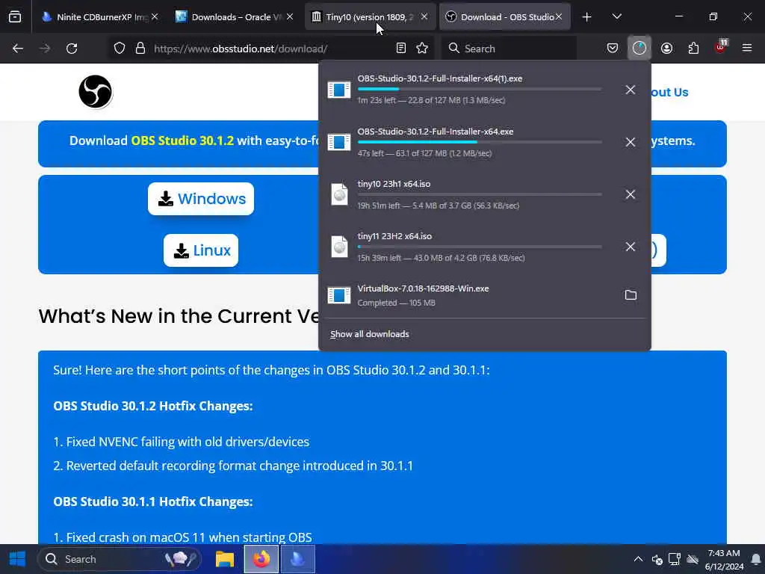Image resolution: width=765 pixels, height=574 pixels.
Task: Bookmark this page with star
Action: coord(422,49)
